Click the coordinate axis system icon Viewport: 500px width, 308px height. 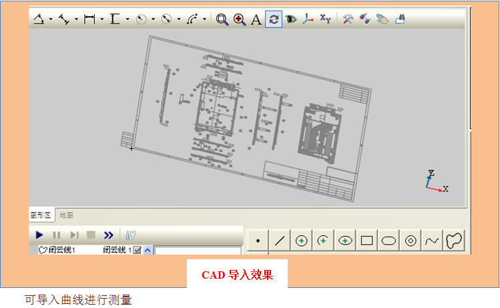click(308, 19)
